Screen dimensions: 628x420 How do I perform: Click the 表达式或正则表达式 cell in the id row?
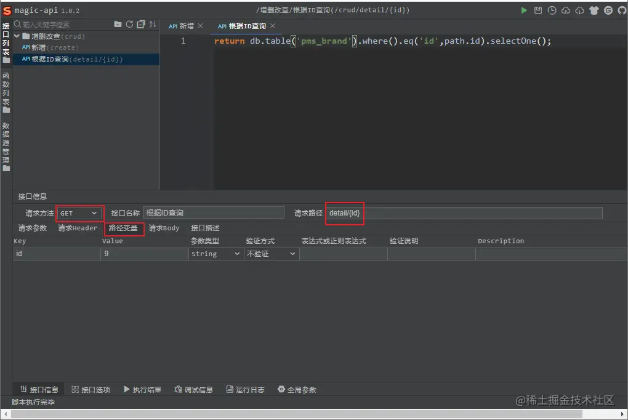(x=343, y=254)
